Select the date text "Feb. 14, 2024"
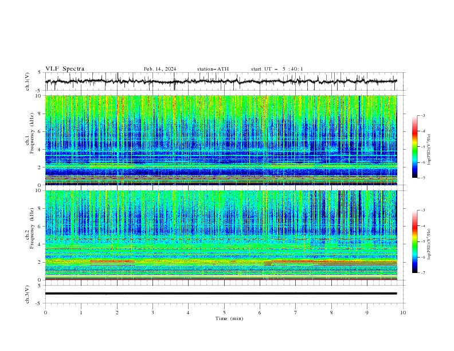 click(160, 69)
